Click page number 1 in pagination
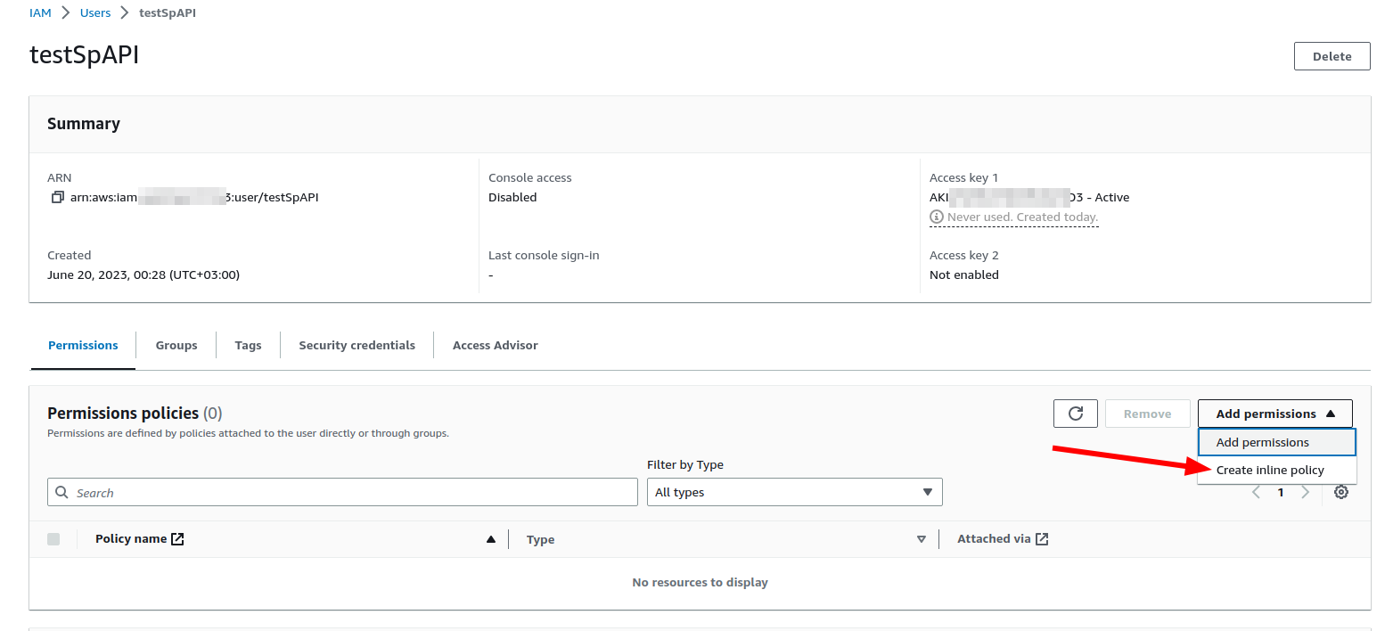1393x631 pixels. (1281, 492)
